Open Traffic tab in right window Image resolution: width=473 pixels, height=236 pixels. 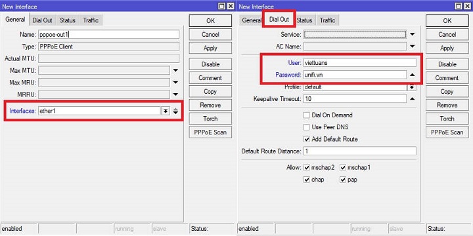pos(327,20)
